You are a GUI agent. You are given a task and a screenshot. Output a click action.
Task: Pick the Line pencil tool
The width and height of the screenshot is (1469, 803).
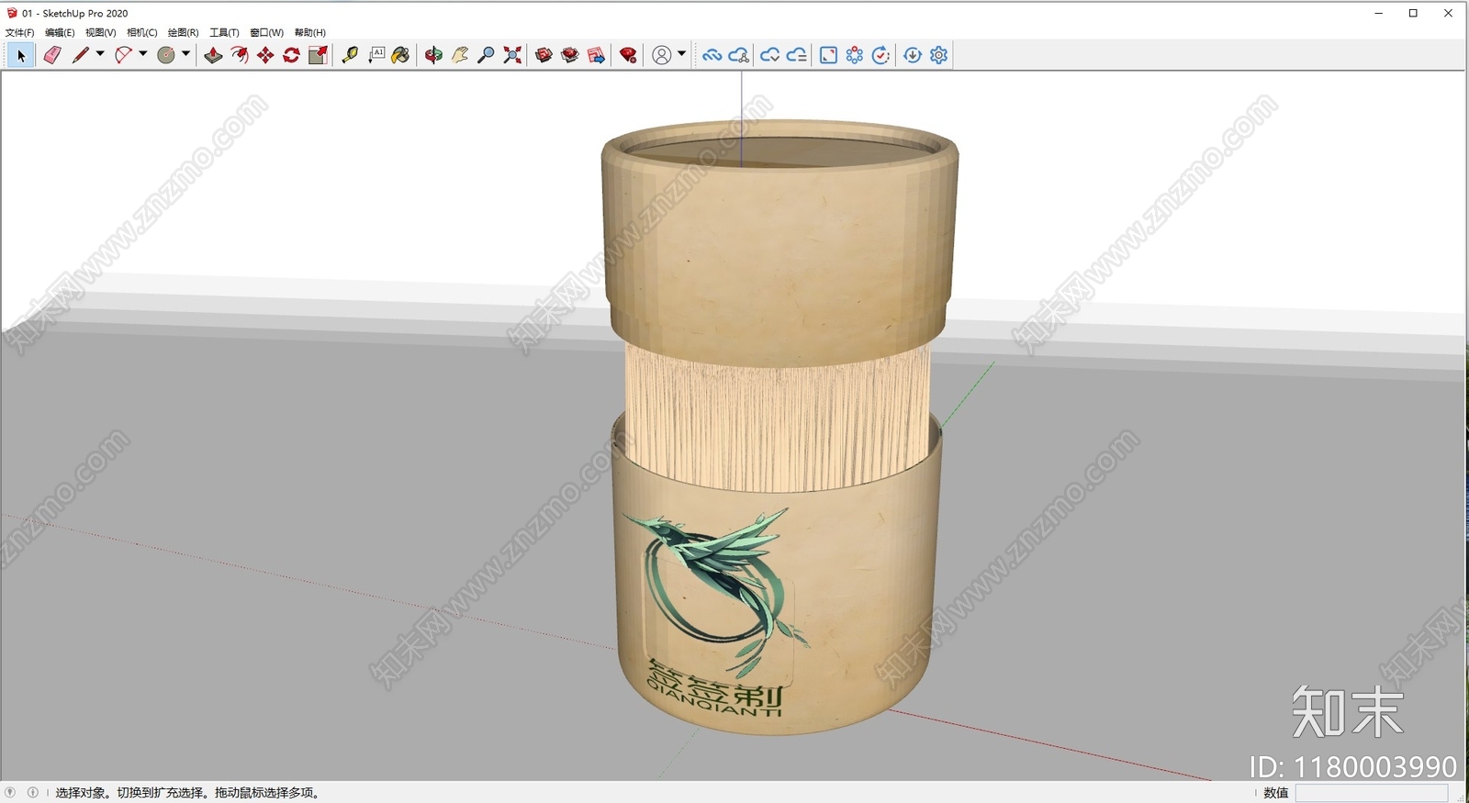[x=81, y=55]
